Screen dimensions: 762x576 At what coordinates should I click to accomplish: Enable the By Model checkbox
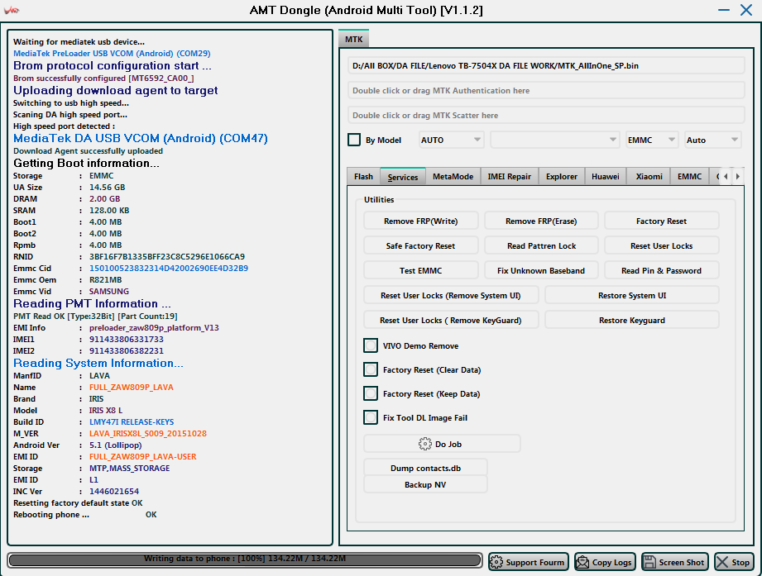tap(354, 140)
